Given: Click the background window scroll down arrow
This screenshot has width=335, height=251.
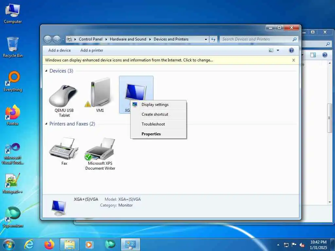Looking at the screenshot, I should pos(329,202).
